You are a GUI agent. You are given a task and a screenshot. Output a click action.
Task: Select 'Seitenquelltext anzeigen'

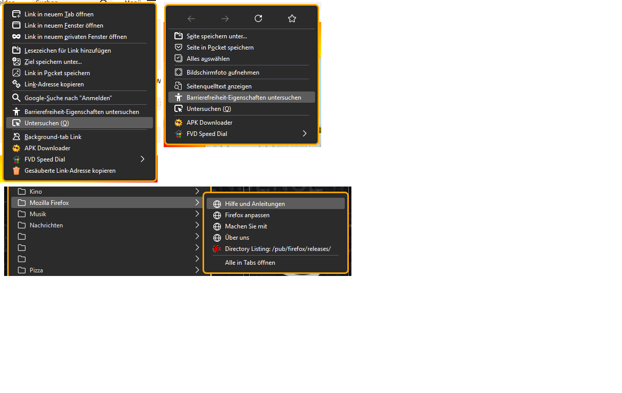point(241,86)
